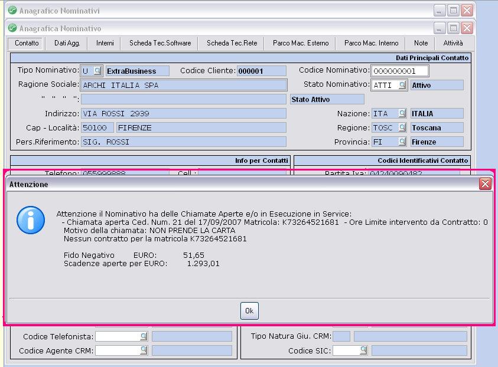Open lookup icon for Tipo Nominativo
498x367 pixels.
[x=97, y=70]
